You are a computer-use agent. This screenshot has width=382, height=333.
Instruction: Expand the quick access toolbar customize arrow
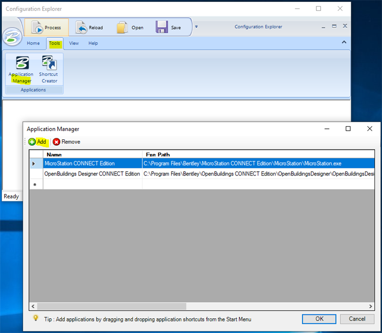click(x=196, y=27)
